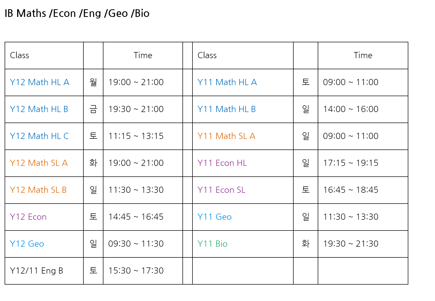Open the Y12 Econ class entry
435x301 pixels.
pyautogui.click(x=28, y=217)
